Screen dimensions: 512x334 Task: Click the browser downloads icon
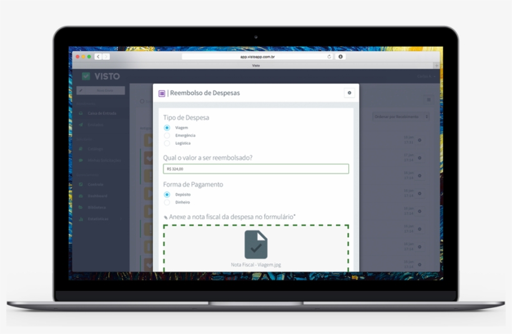[x=341, y=57]
